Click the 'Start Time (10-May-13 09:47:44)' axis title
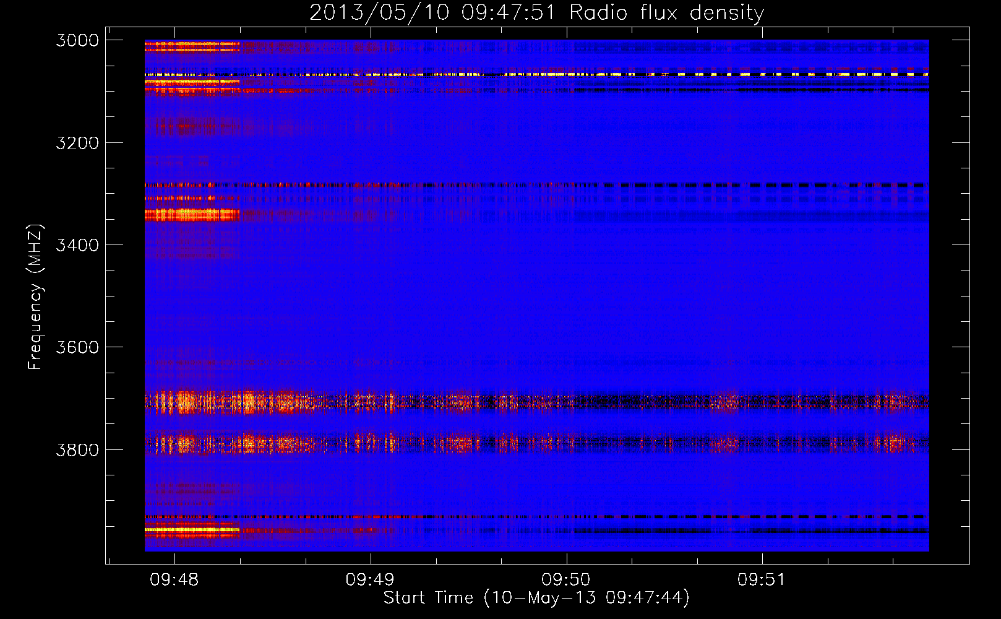This screenshot has width=1001, height=619. (536, 599)
